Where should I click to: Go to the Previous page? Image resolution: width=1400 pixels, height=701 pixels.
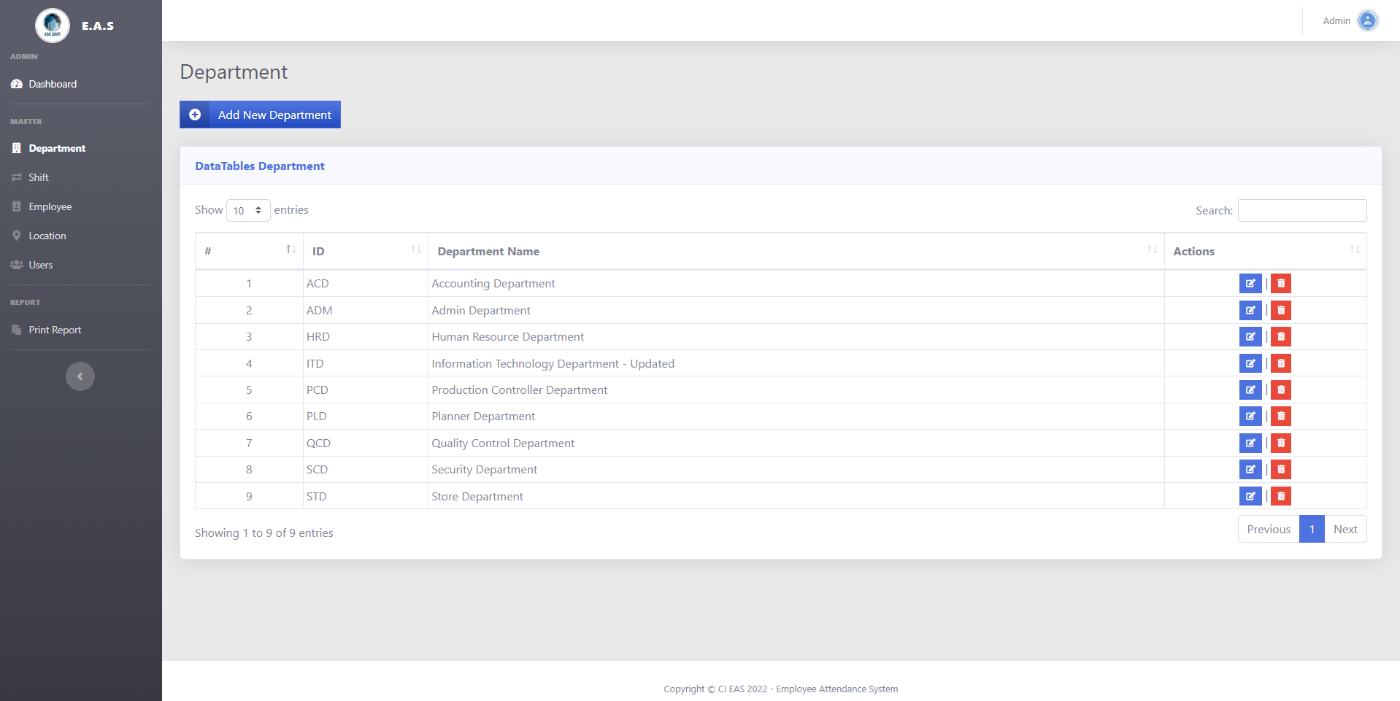point(1269,530)
